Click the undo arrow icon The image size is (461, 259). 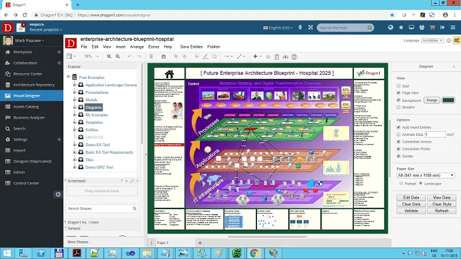click(x=130, y=56)
